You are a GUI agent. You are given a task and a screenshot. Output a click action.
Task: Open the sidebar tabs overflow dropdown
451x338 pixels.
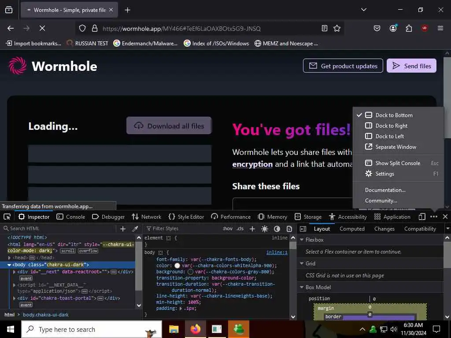(x=447, y=229)
